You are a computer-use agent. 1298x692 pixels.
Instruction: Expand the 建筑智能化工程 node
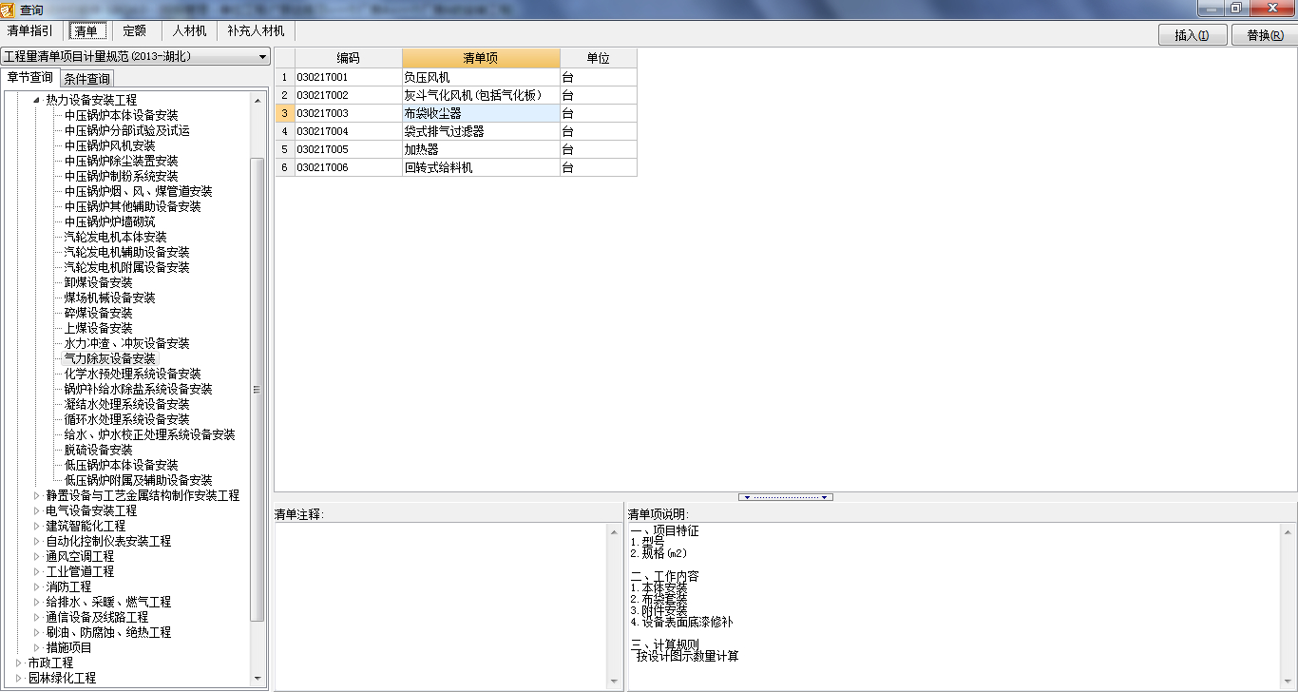(37, 526)
